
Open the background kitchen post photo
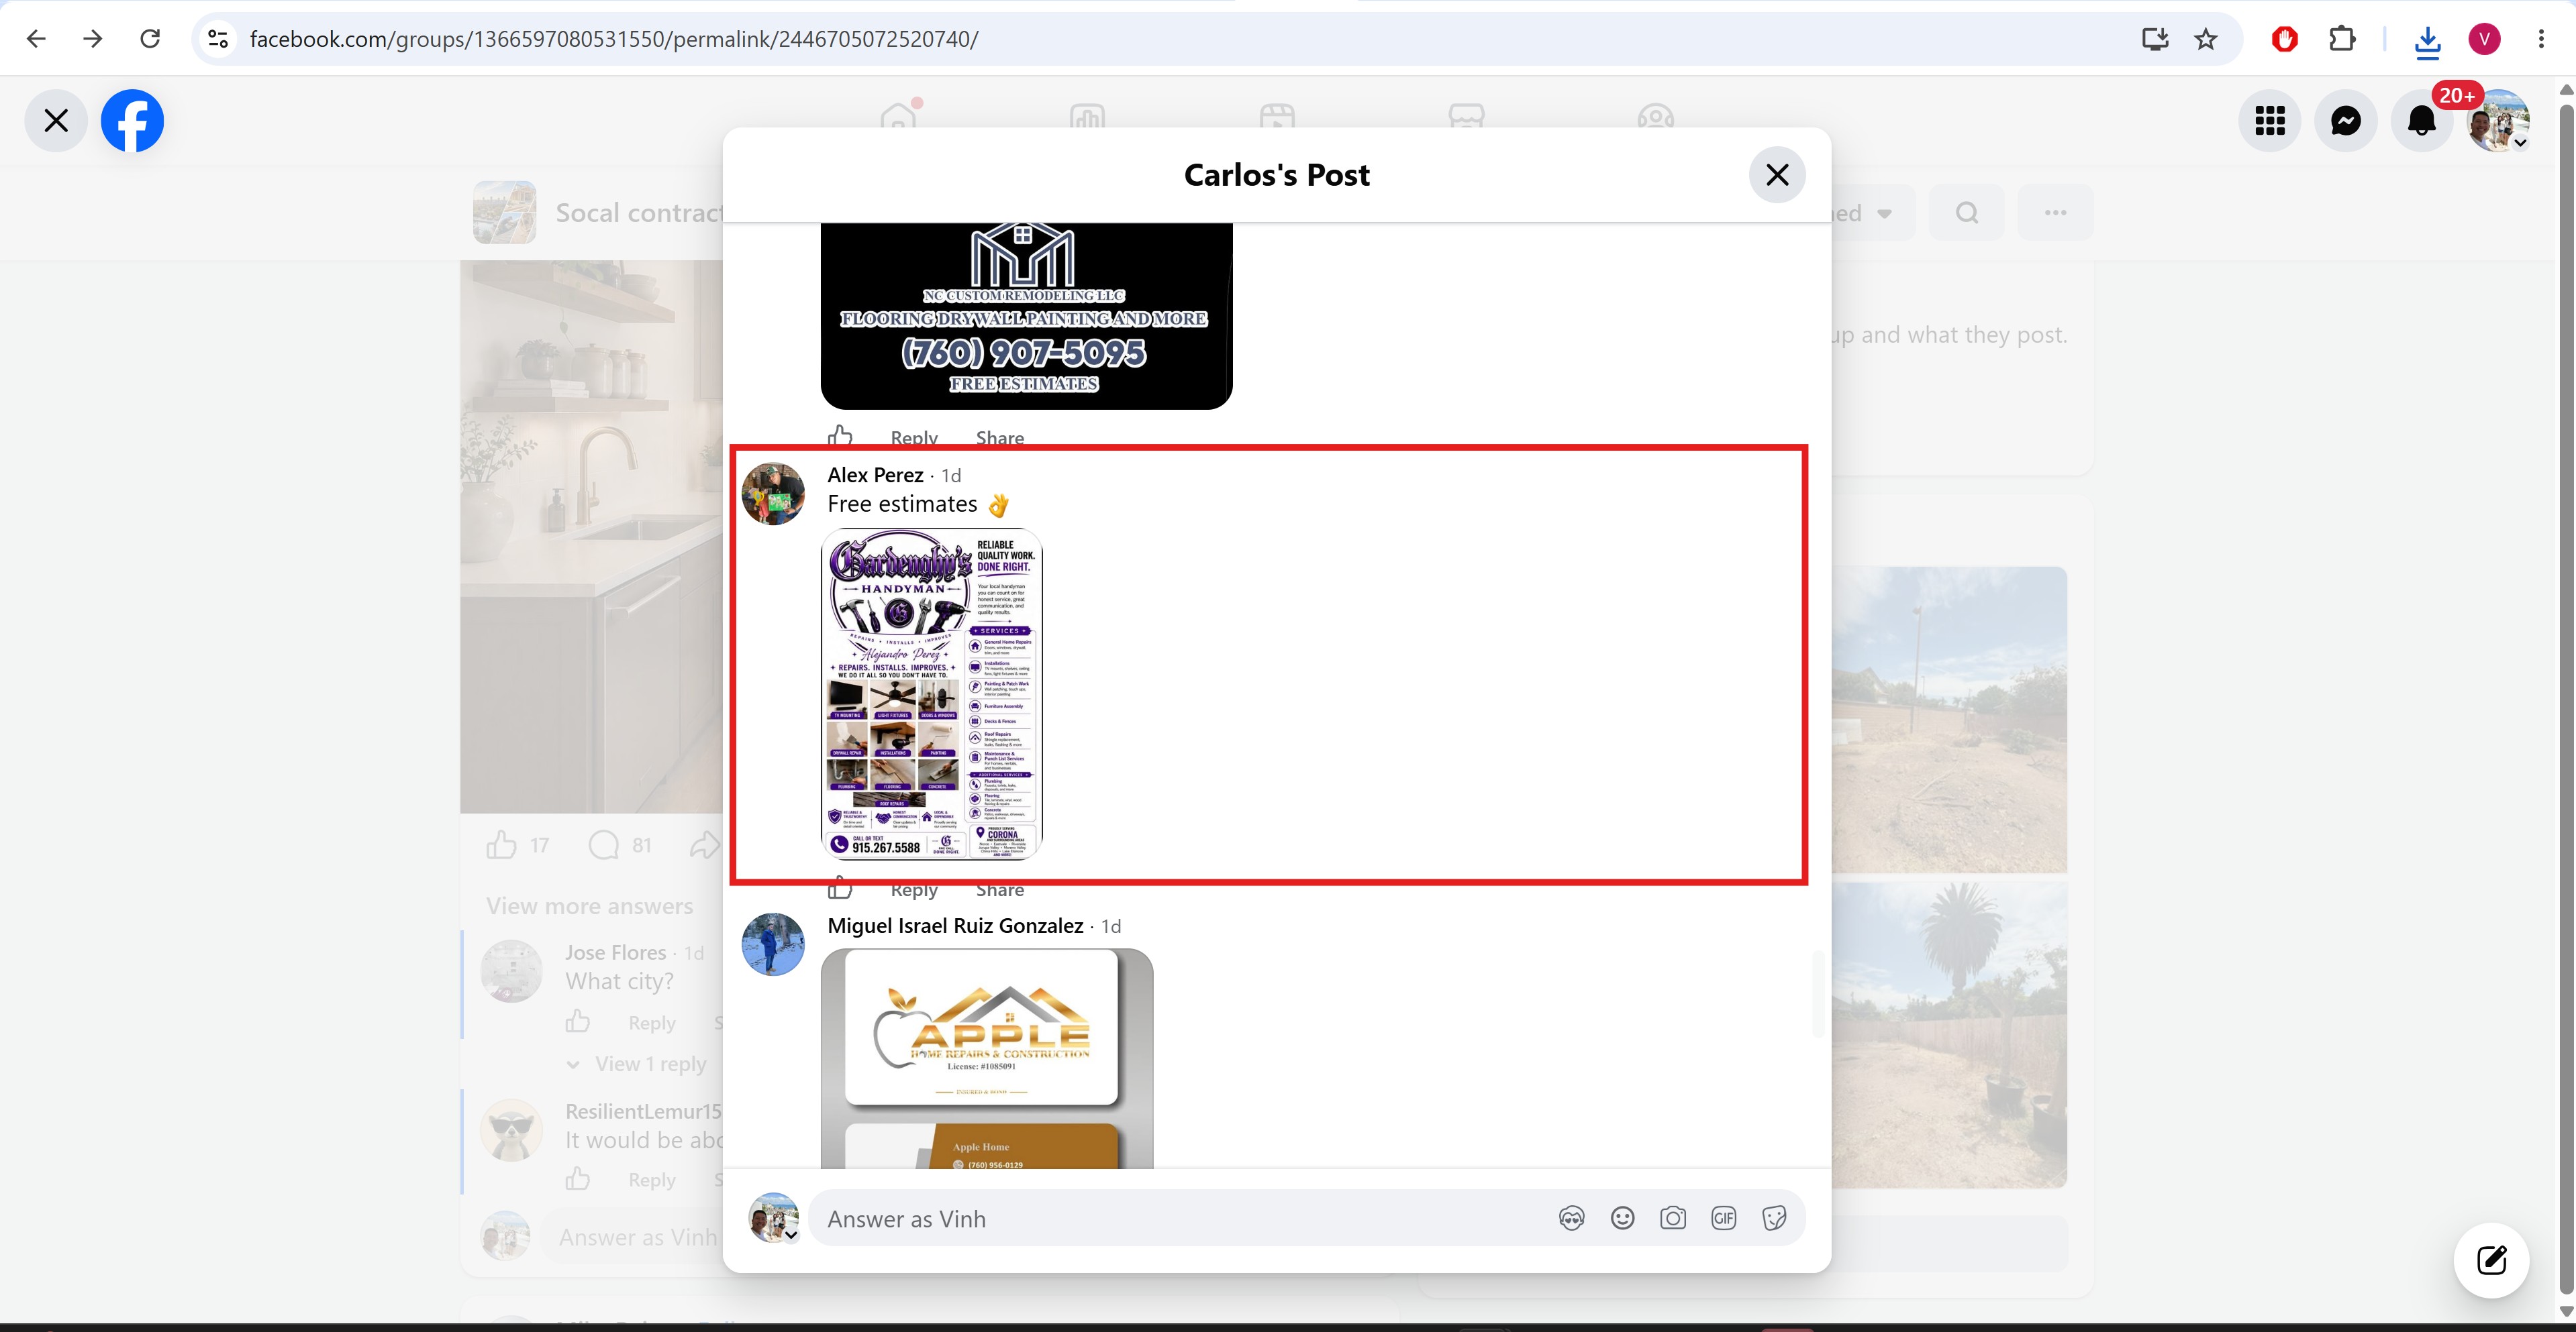pyautogui.click(x=592, y=538)
